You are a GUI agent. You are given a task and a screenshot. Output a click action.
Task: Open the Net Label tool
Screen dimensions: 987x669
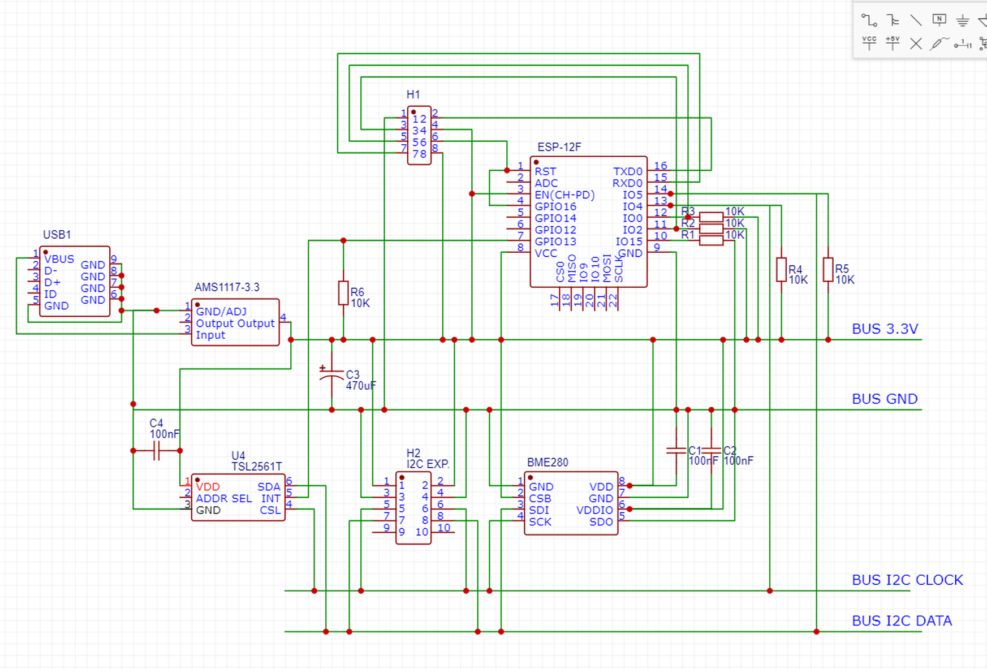[x=939, y=19]
